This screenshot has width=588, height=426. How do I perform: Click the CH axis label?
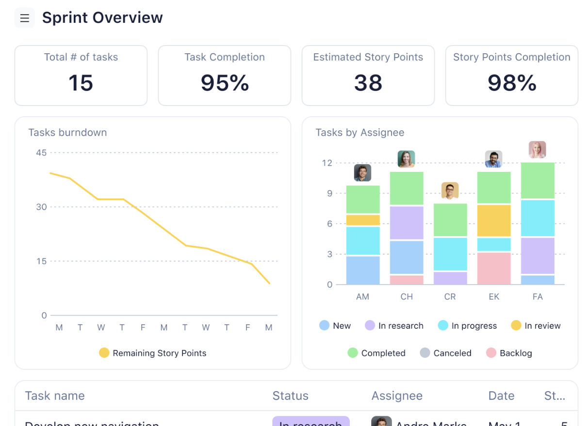click(x=406, y=297)
